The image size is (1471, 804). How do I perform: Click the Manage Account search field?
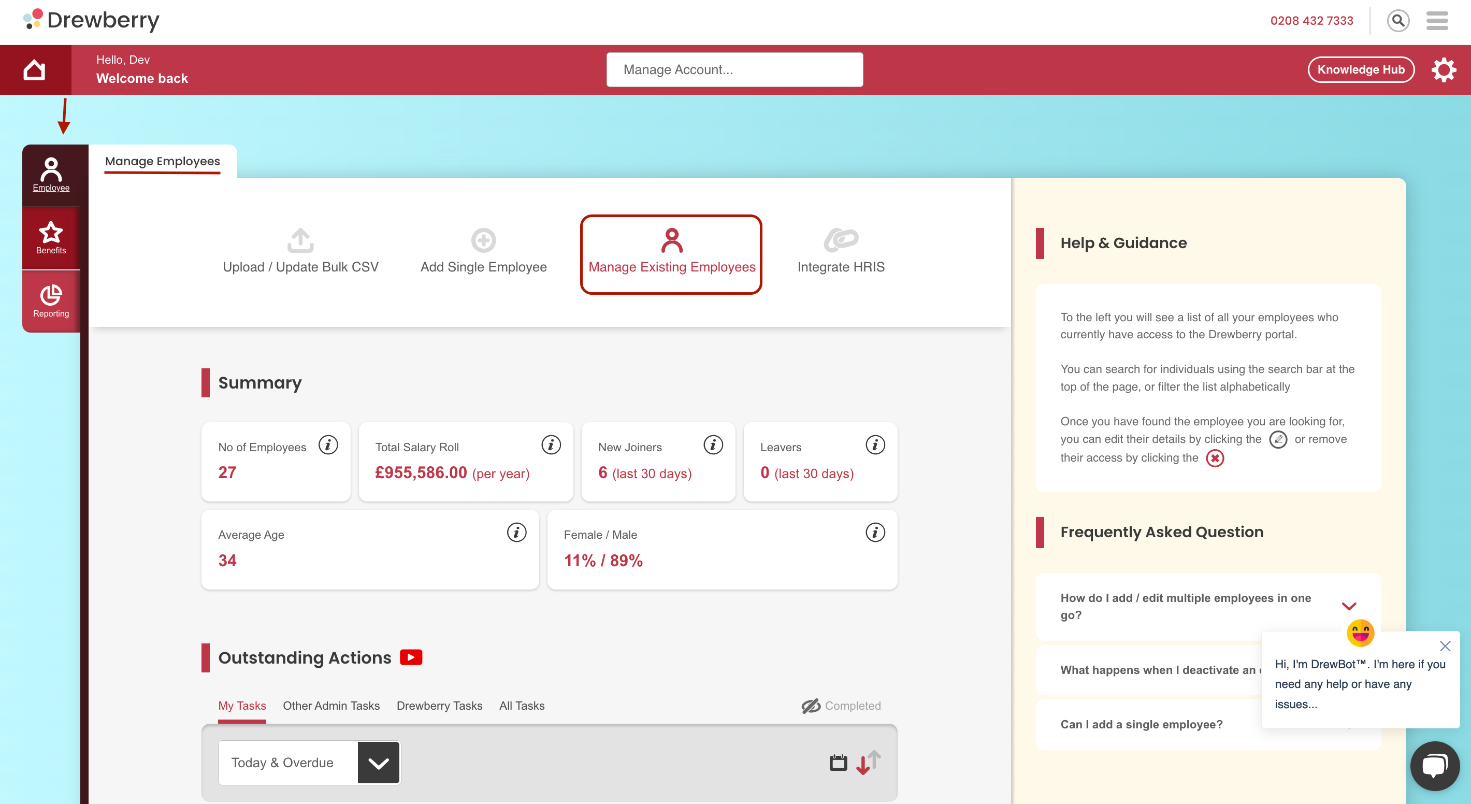tap(734, 69)
